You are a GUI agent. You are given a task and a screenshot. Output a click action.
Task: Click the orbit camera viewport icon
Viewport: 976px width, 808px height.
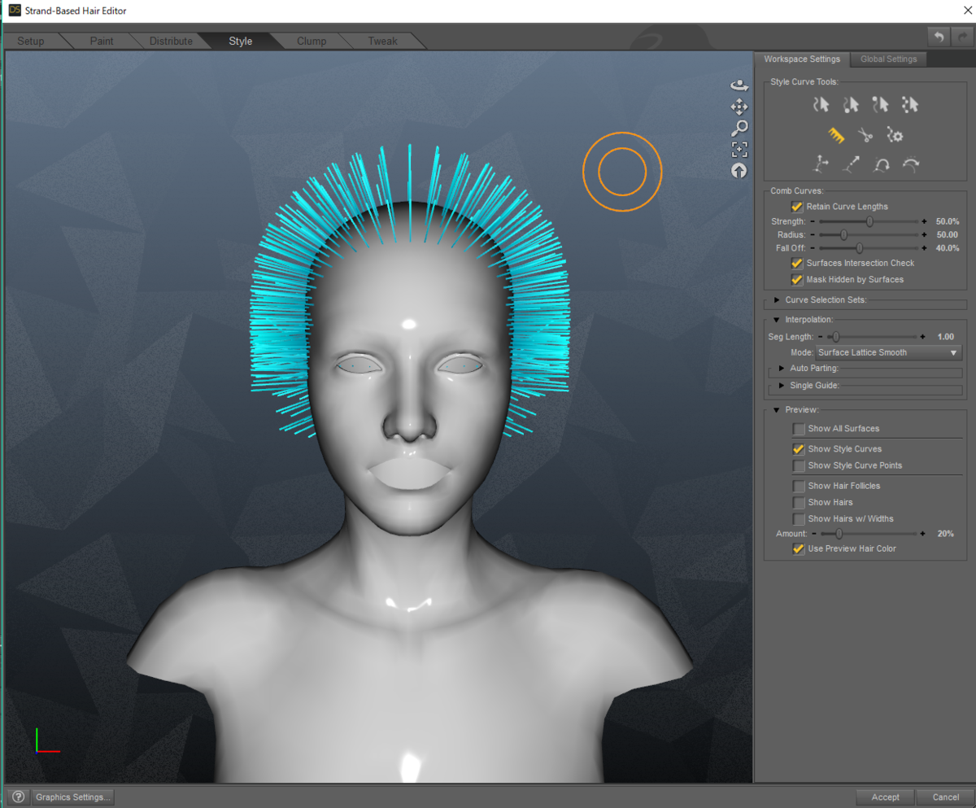739,84
